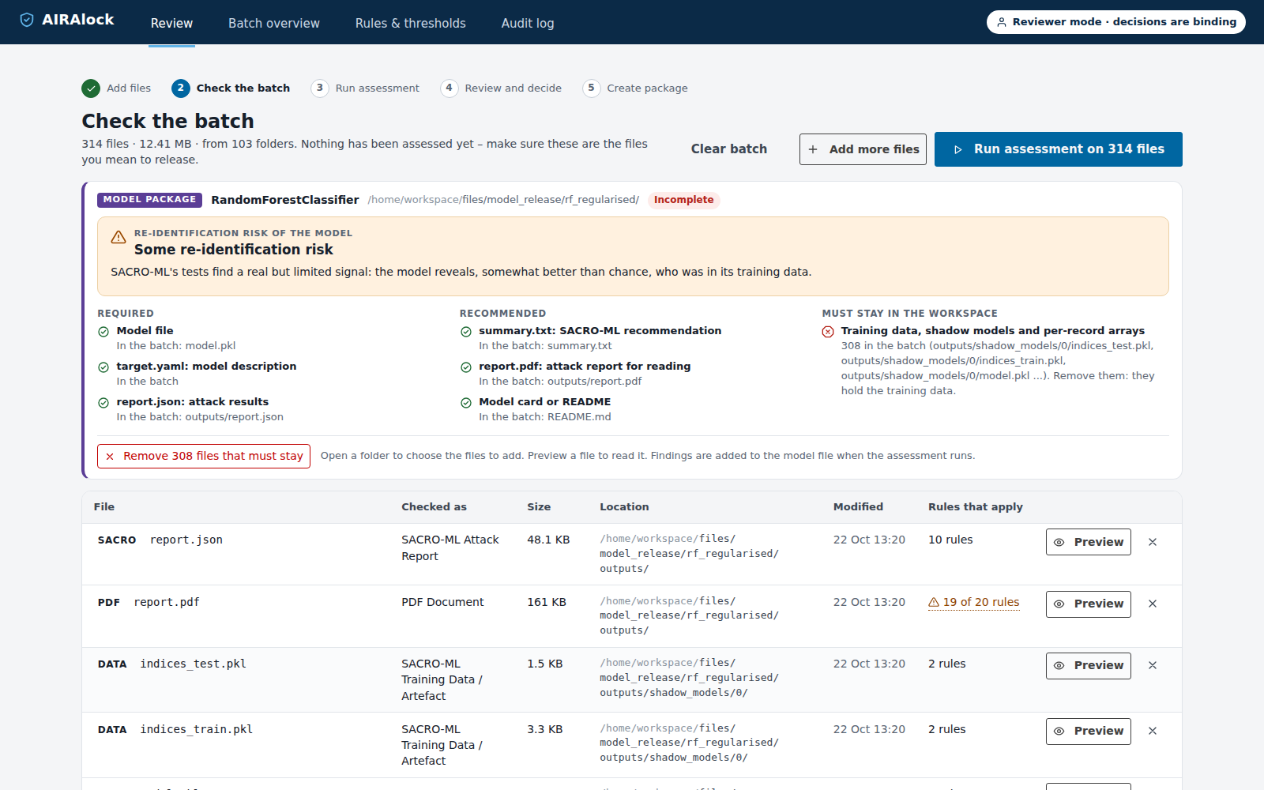
Task: Click the report.pdf file name
Action: pyautogui.click(x=167, y=602)
